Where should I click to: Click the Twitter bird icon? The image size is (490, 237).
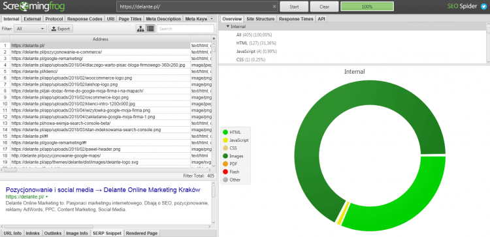(x=483, y=7)
